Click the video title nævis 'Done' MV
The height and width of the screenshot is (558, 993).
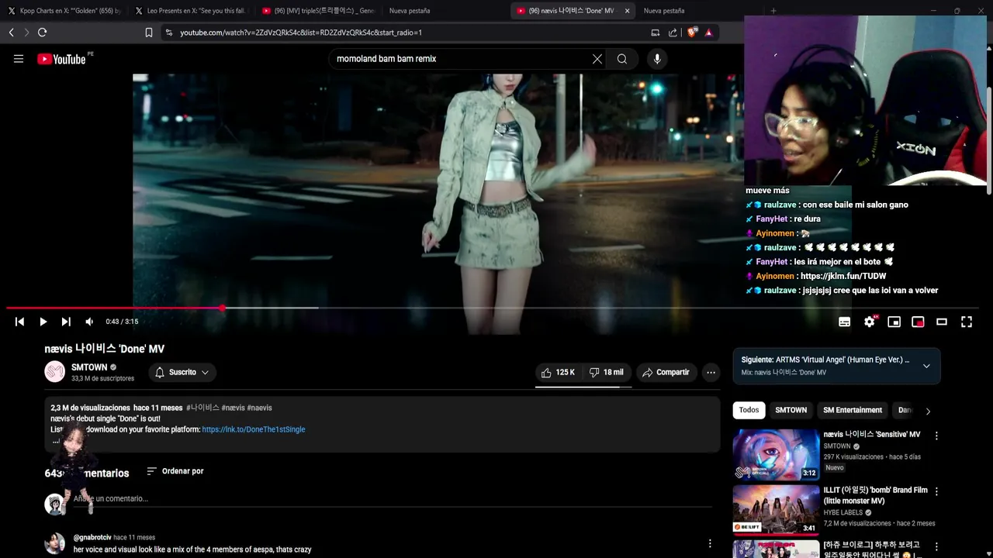click(105, 349)
